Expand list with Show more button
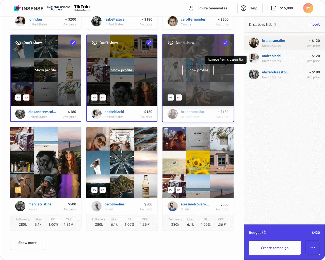This screenshot has width=325, height=260. pyautogui.click(x=27, y=243)
